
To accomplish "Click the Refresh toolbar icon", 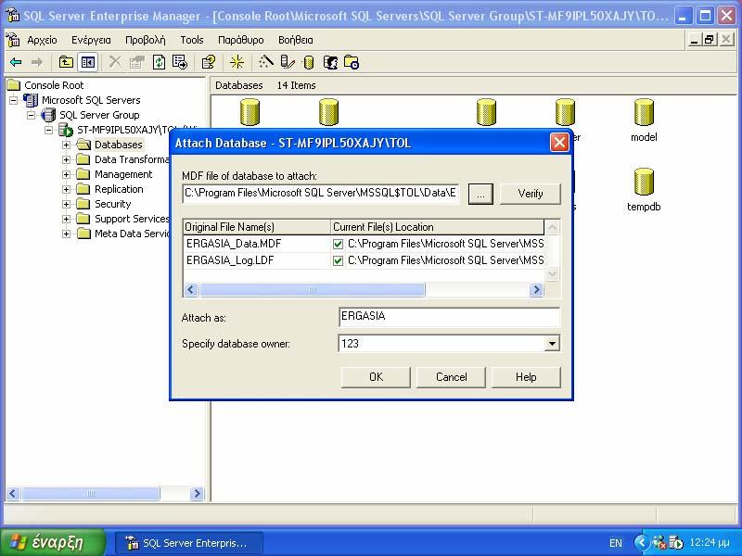I will coord(159,62).
